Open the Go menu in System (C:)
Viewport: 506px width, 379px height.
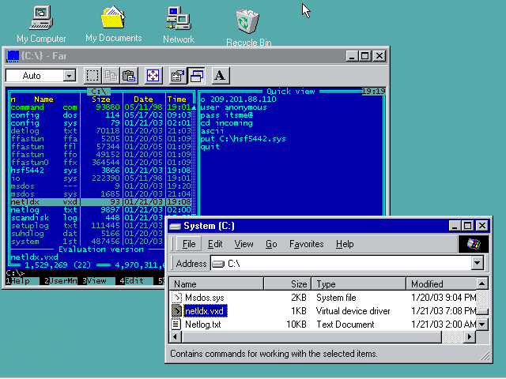coord(271,244)
